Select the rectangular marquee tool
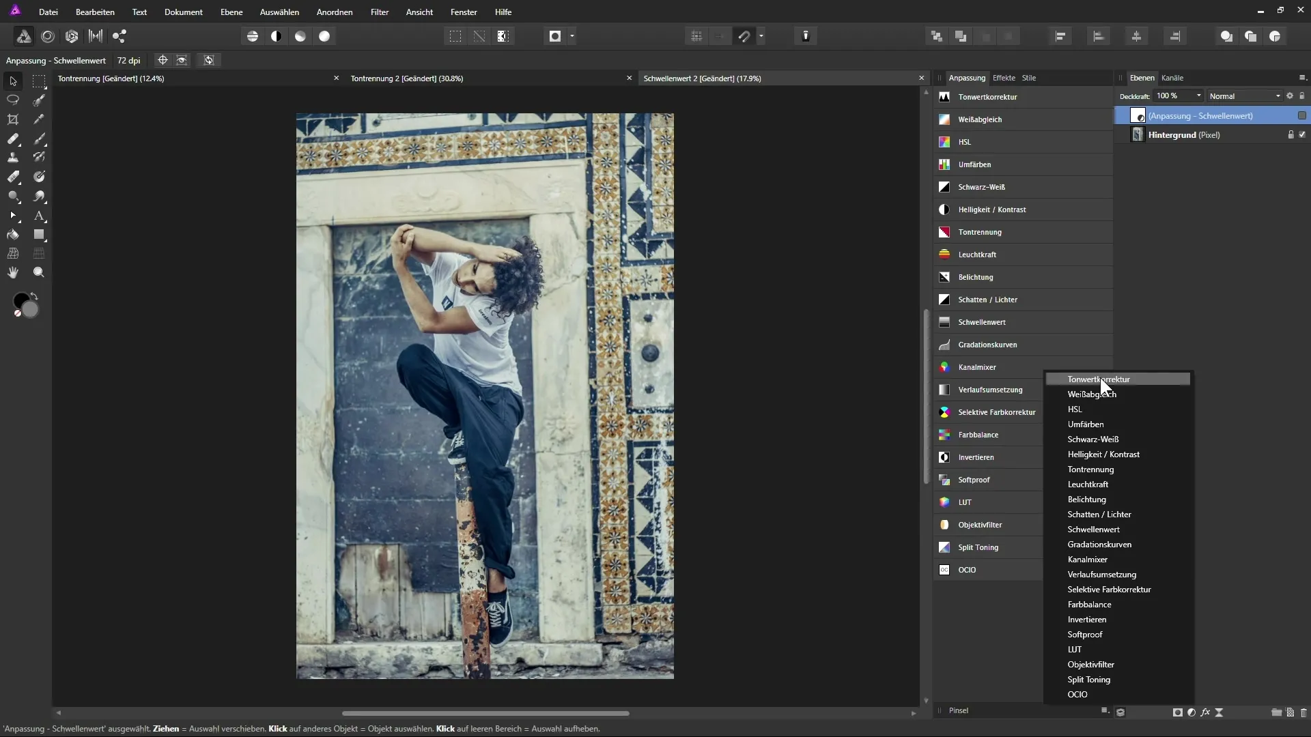 (x=39, y=81)
